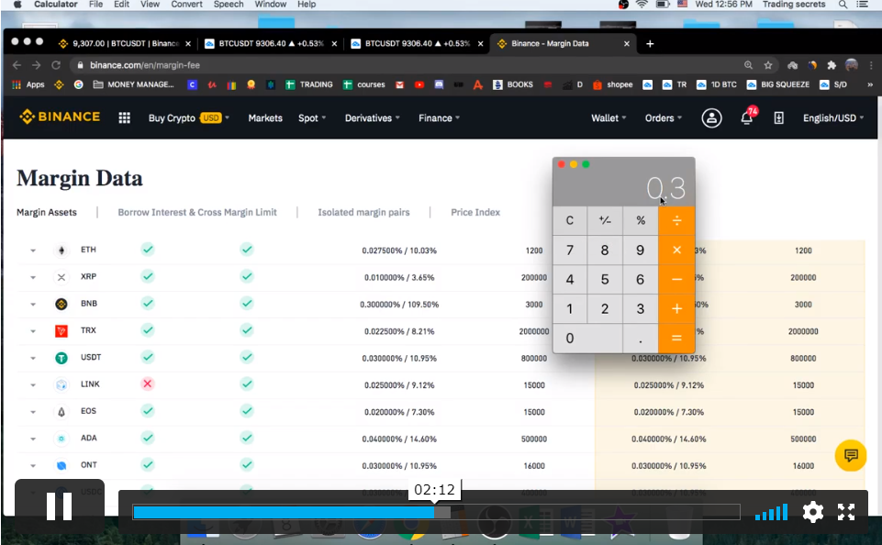Viewport: 882px width, 545px height.
Task: Open the BIG SQUEEZE bookmark
Action: pos(778,84)
